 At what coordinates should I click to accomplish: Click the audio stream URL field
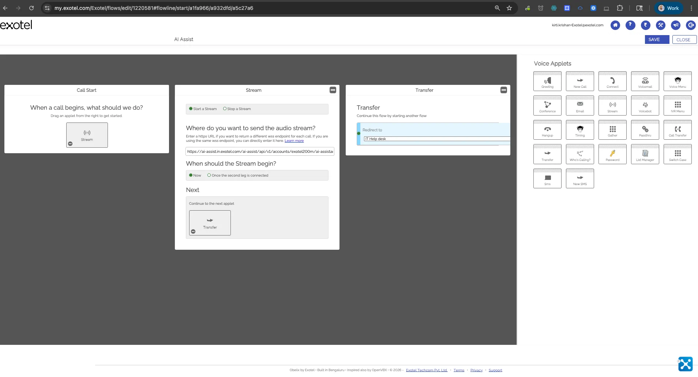click(x=260, y=151)
